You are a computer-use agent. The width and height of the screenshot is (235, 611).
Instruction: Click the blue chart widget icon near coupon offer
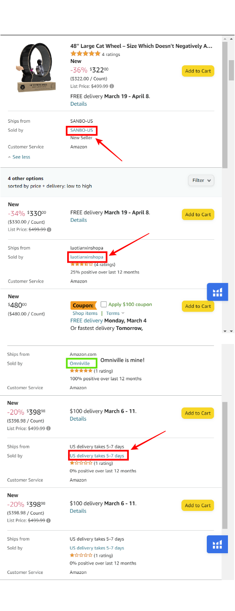point(217,292)
